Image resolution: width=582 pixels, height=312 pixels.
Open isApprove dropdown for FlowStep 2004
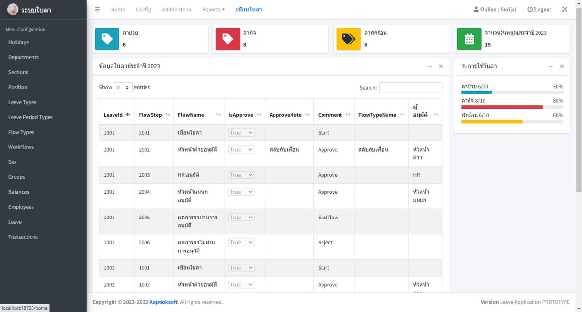tap(242, 192)
